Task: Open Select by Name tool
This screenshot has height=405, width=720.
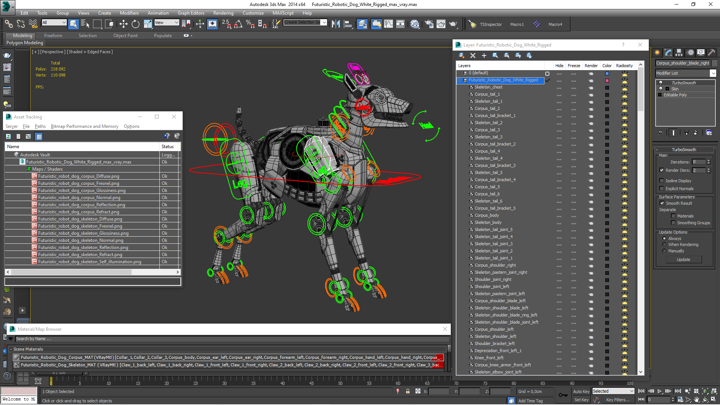Action: (x=85, y=24)
